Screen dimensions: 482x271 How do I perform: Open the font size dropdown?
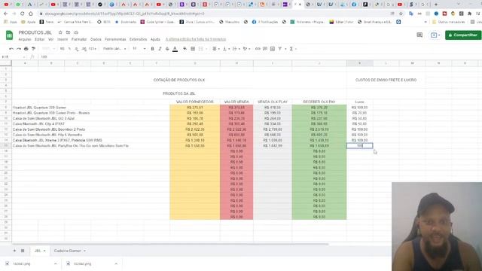pyautogui.click(x=139, y=49)
